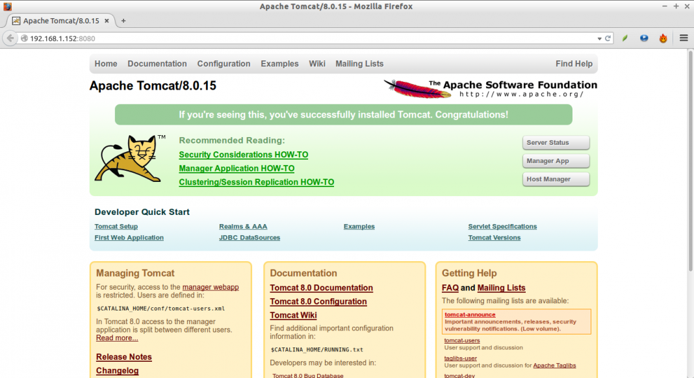694x378 pixels.
Task: Click the page vertical scrollbar thumb
Action: coord(690,160)
